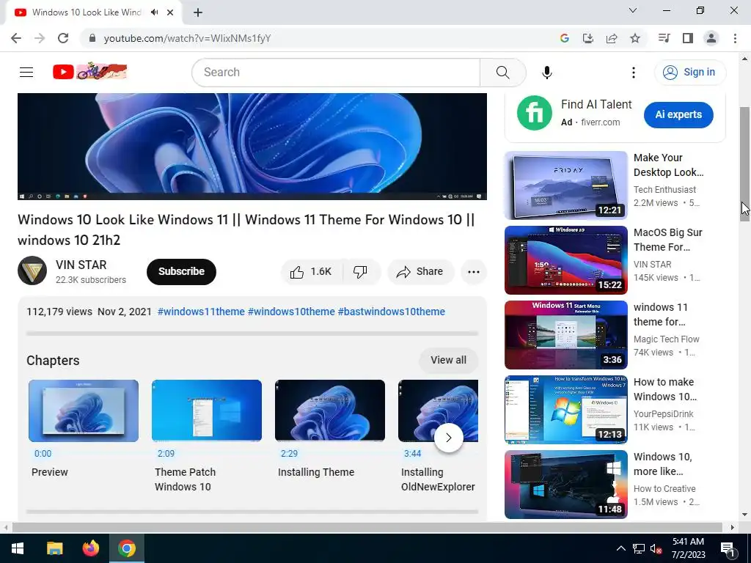Click the 2:29 chapter timestamp

pos(289,453)
